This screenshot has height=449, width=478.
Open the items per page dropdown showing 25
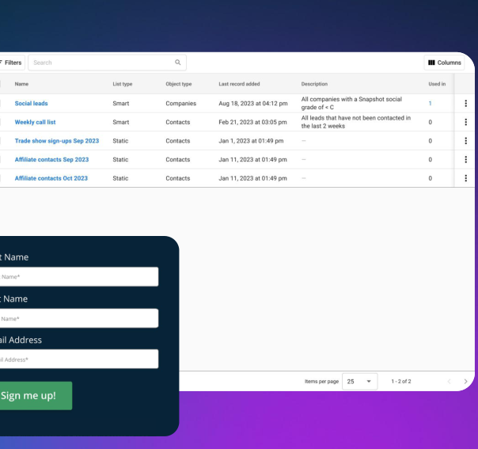(x=360, y=381)
